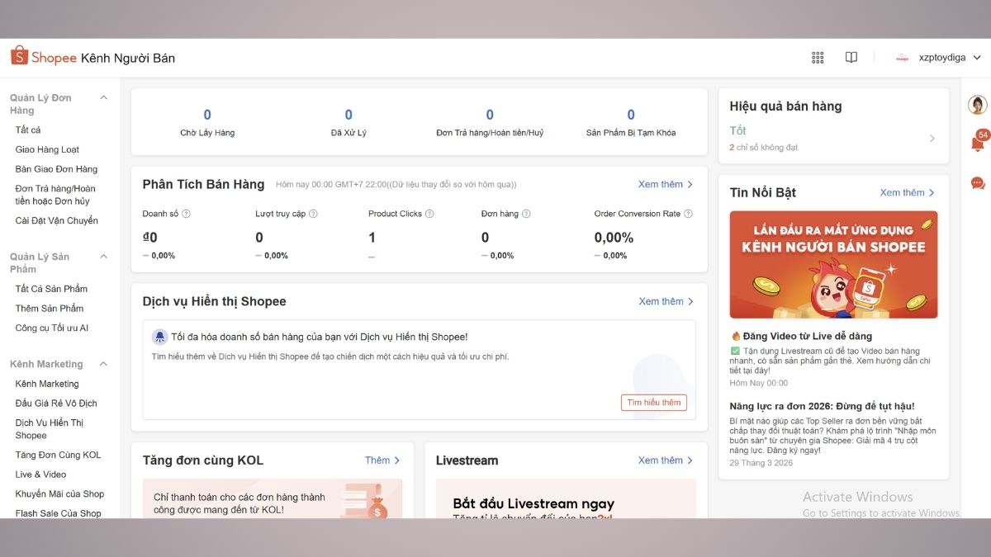Open the assistant avatar in right sidebar
This screenshot has height=557, width=991.
(x=978, y=105)
